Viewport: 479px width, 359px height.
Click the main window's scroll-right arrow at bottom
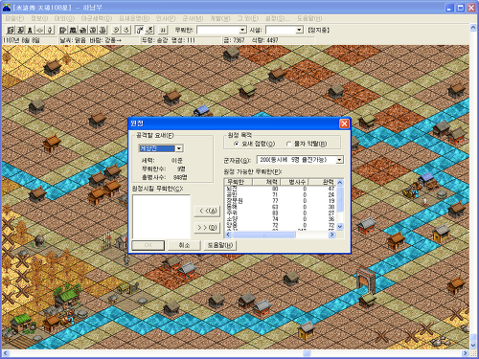click(466, 353)
